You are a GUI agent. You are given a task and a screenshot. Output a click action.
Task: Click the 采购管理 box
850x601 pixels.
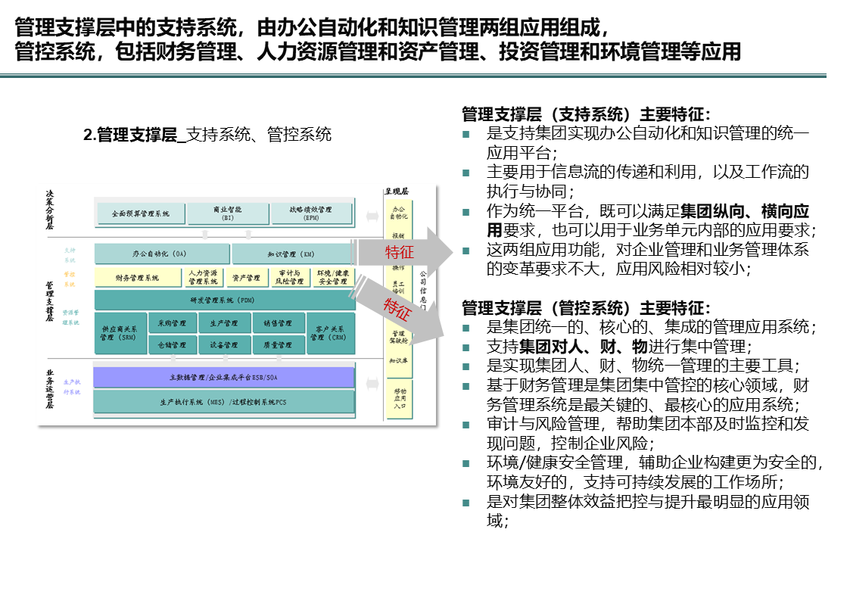click(x=172, y=323)
